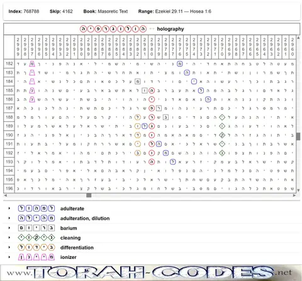302x281 pixels.
Task: Select the orange hexagon tiles for differentiation
Action: point(36,247)
